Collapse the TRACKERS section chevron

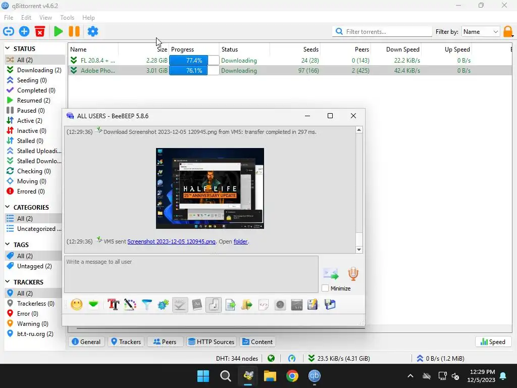point(8,281)
